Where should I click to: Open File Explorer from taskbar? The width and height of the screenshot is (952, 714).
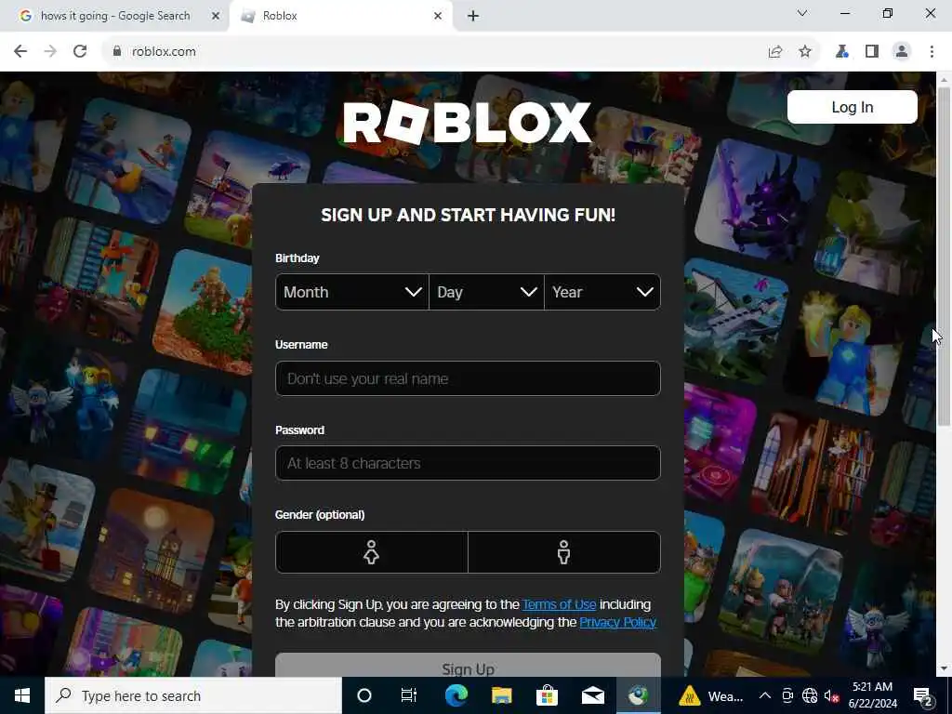click(x=501, y=695)
